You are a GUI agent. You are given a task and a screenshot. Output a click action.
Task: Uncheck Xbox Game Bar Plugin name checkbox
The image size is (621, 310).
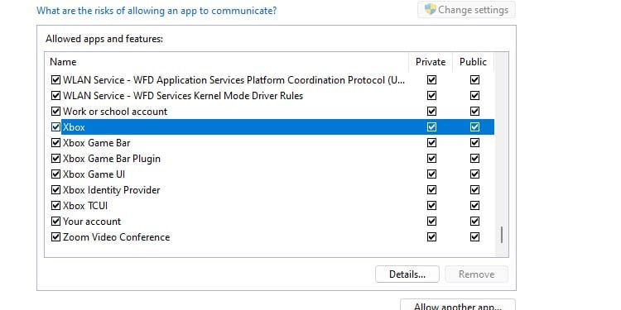[55, 159]
